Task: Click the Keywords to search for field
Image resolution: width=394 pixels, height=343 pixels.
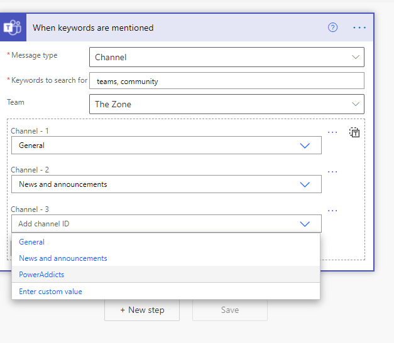Action: (226, 81)
